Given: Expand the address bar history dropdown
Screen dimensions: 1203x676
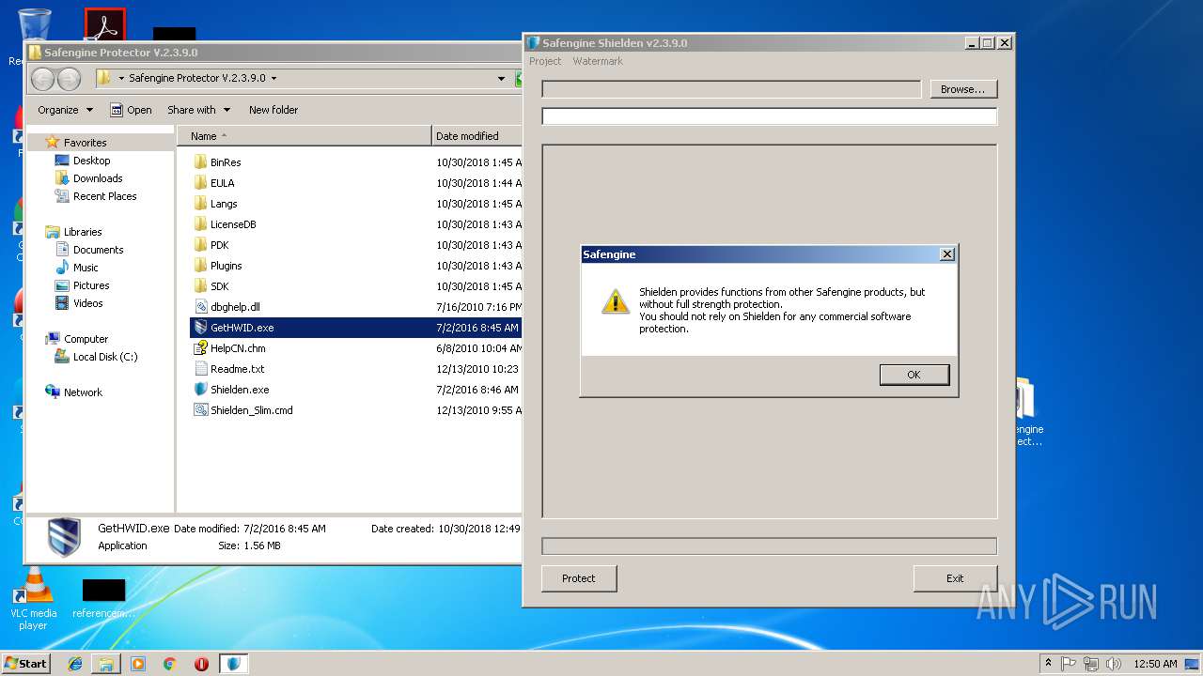Looking at the screenshot, I should pyautogui.click(x=502, y=79).
